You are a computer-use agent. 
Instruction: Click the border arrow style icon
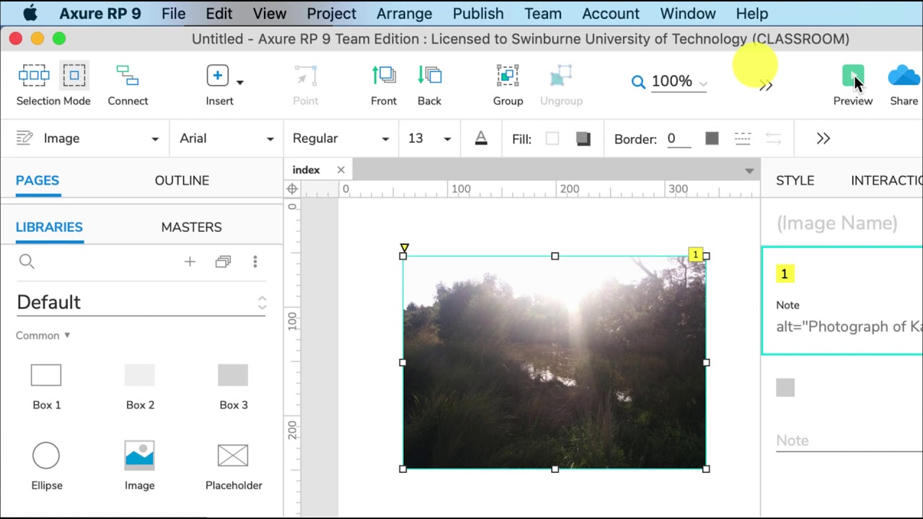773,138
